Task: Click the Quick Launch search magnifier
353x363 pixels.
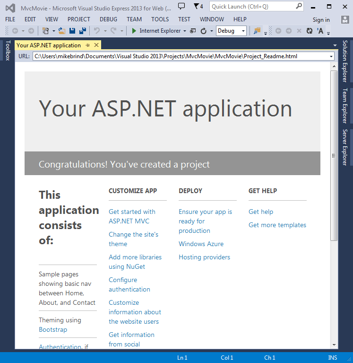Action: pos(299,6)
